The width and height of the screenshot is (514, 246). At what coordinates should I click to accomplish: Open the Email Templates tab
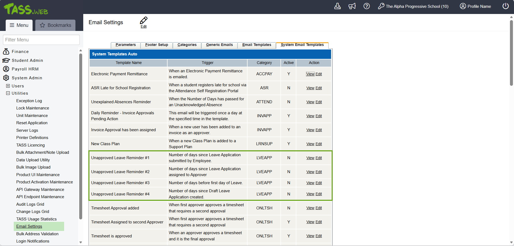tap(256, 45)
